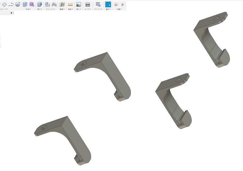Open the 検査 menu label
The image size is (243, 171).
click(70, 9)
